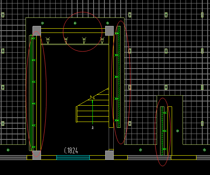Click the bottom-left gray column block

(x=37, y=155)
